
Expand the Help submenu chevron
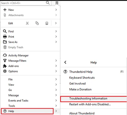[x=56, y=111]
